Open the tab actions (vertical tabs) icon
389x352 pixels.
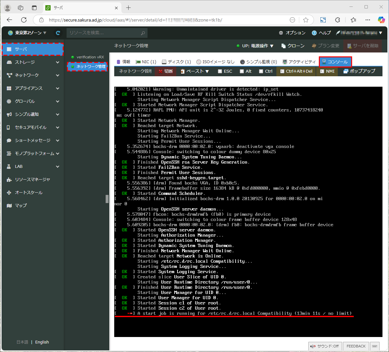34,8
